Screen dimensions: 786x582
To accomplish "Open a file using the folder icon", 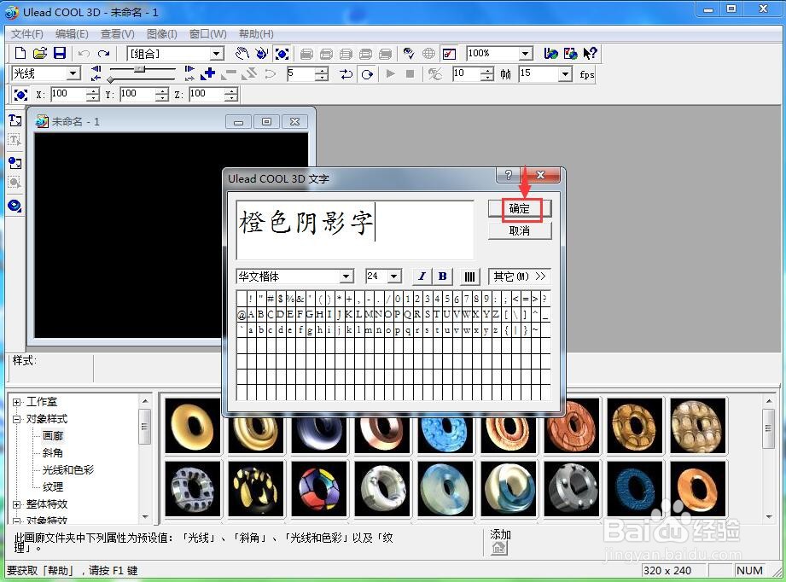I will pos(40,53).
